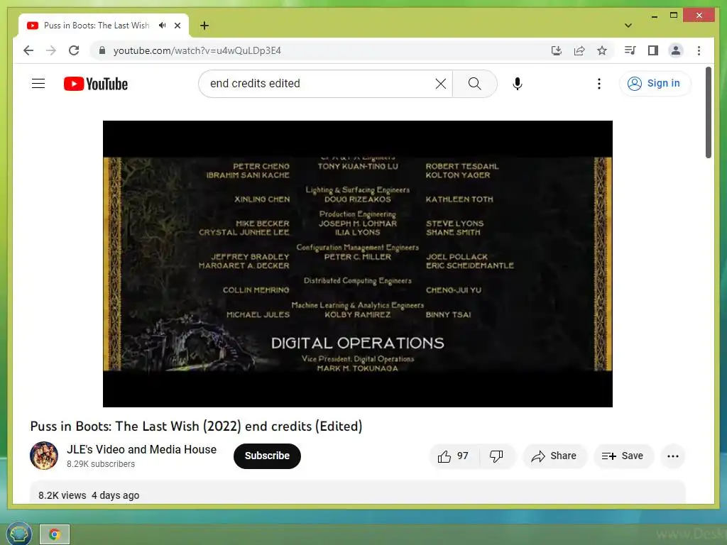Open the Windows Start orb
This screenshot has width=727, height=545.
pyautogui.click(x=19, y=534)
